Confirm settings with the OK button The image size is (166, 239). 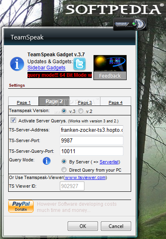83,226
